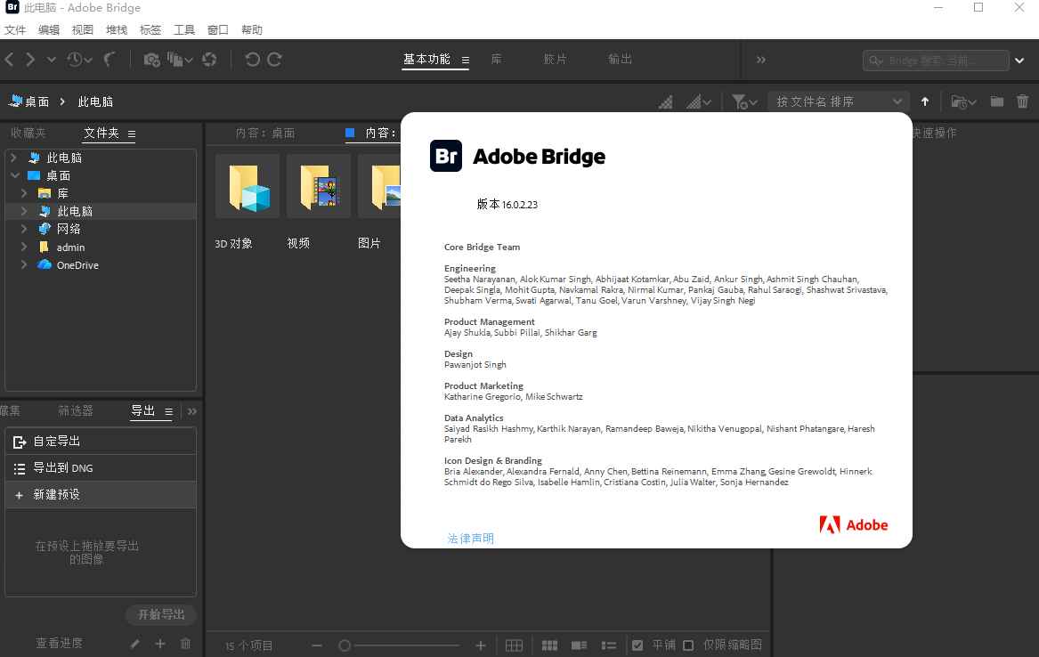Click 新建预设 plus entry
Image resolution: width=1039 pixels, height=657 pixels.
pyautogui.click(x=101, y=494)
